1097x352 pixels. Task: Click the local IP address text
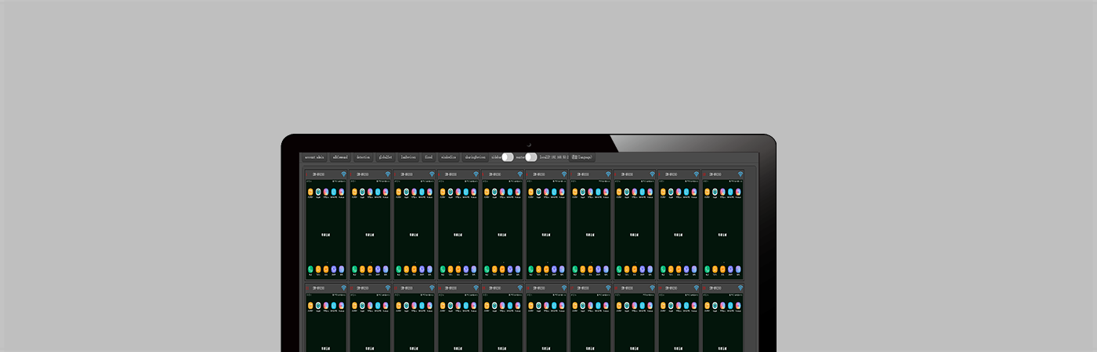click(x=554, y=157)
